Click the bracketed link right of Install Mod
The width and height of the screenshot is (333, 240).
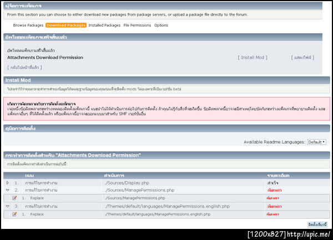point(302,58)
